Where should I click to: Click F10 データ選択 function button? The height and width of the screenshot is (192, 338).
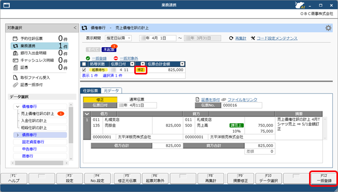(269, 179)
